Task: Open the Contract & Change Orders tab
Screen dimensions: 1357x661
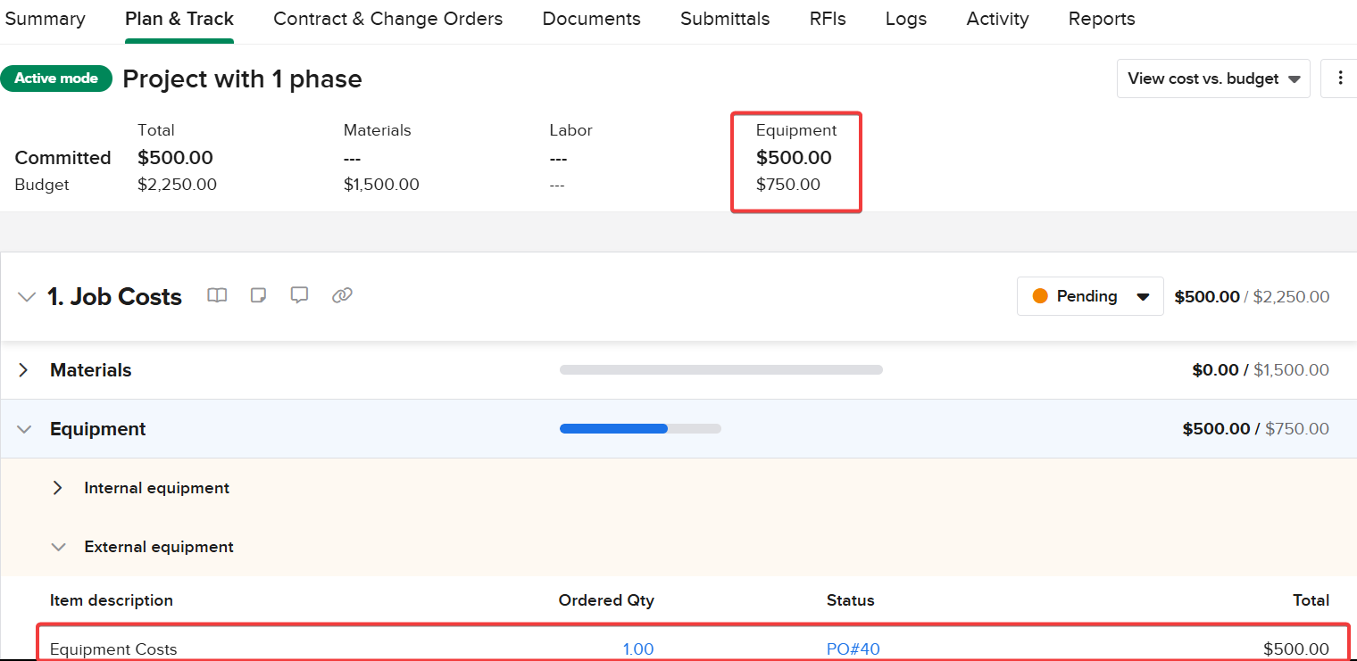Action: (387, 19)
